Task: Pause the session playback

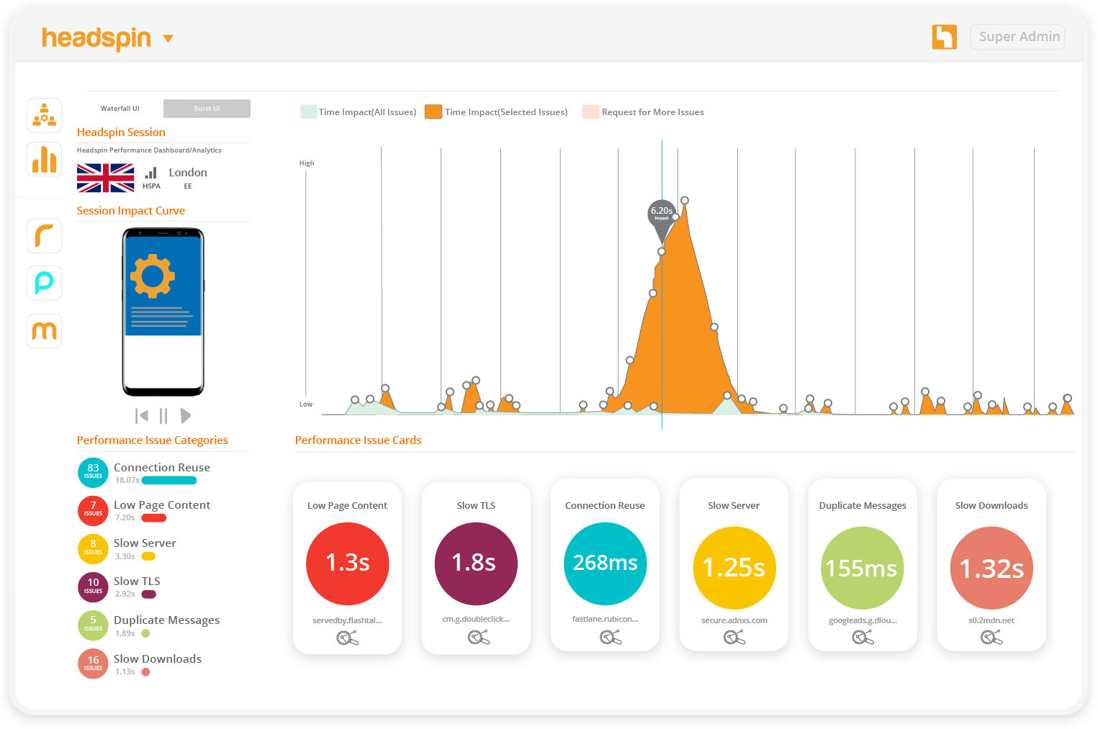Action: (163, 416)
